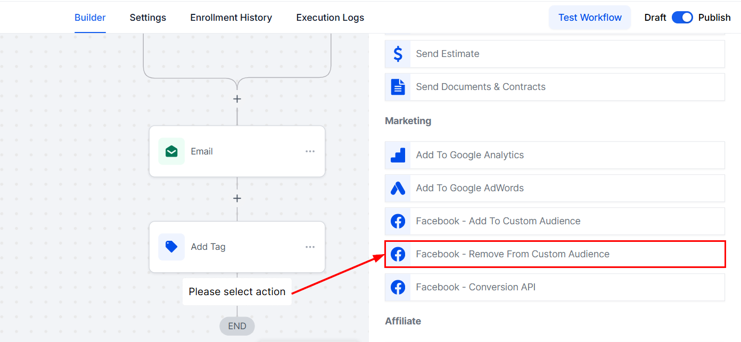The width and height of the screenshot is (741, 342).
Task: Insert a step between Email and Add Tag
Action: [x=237, y=198]
